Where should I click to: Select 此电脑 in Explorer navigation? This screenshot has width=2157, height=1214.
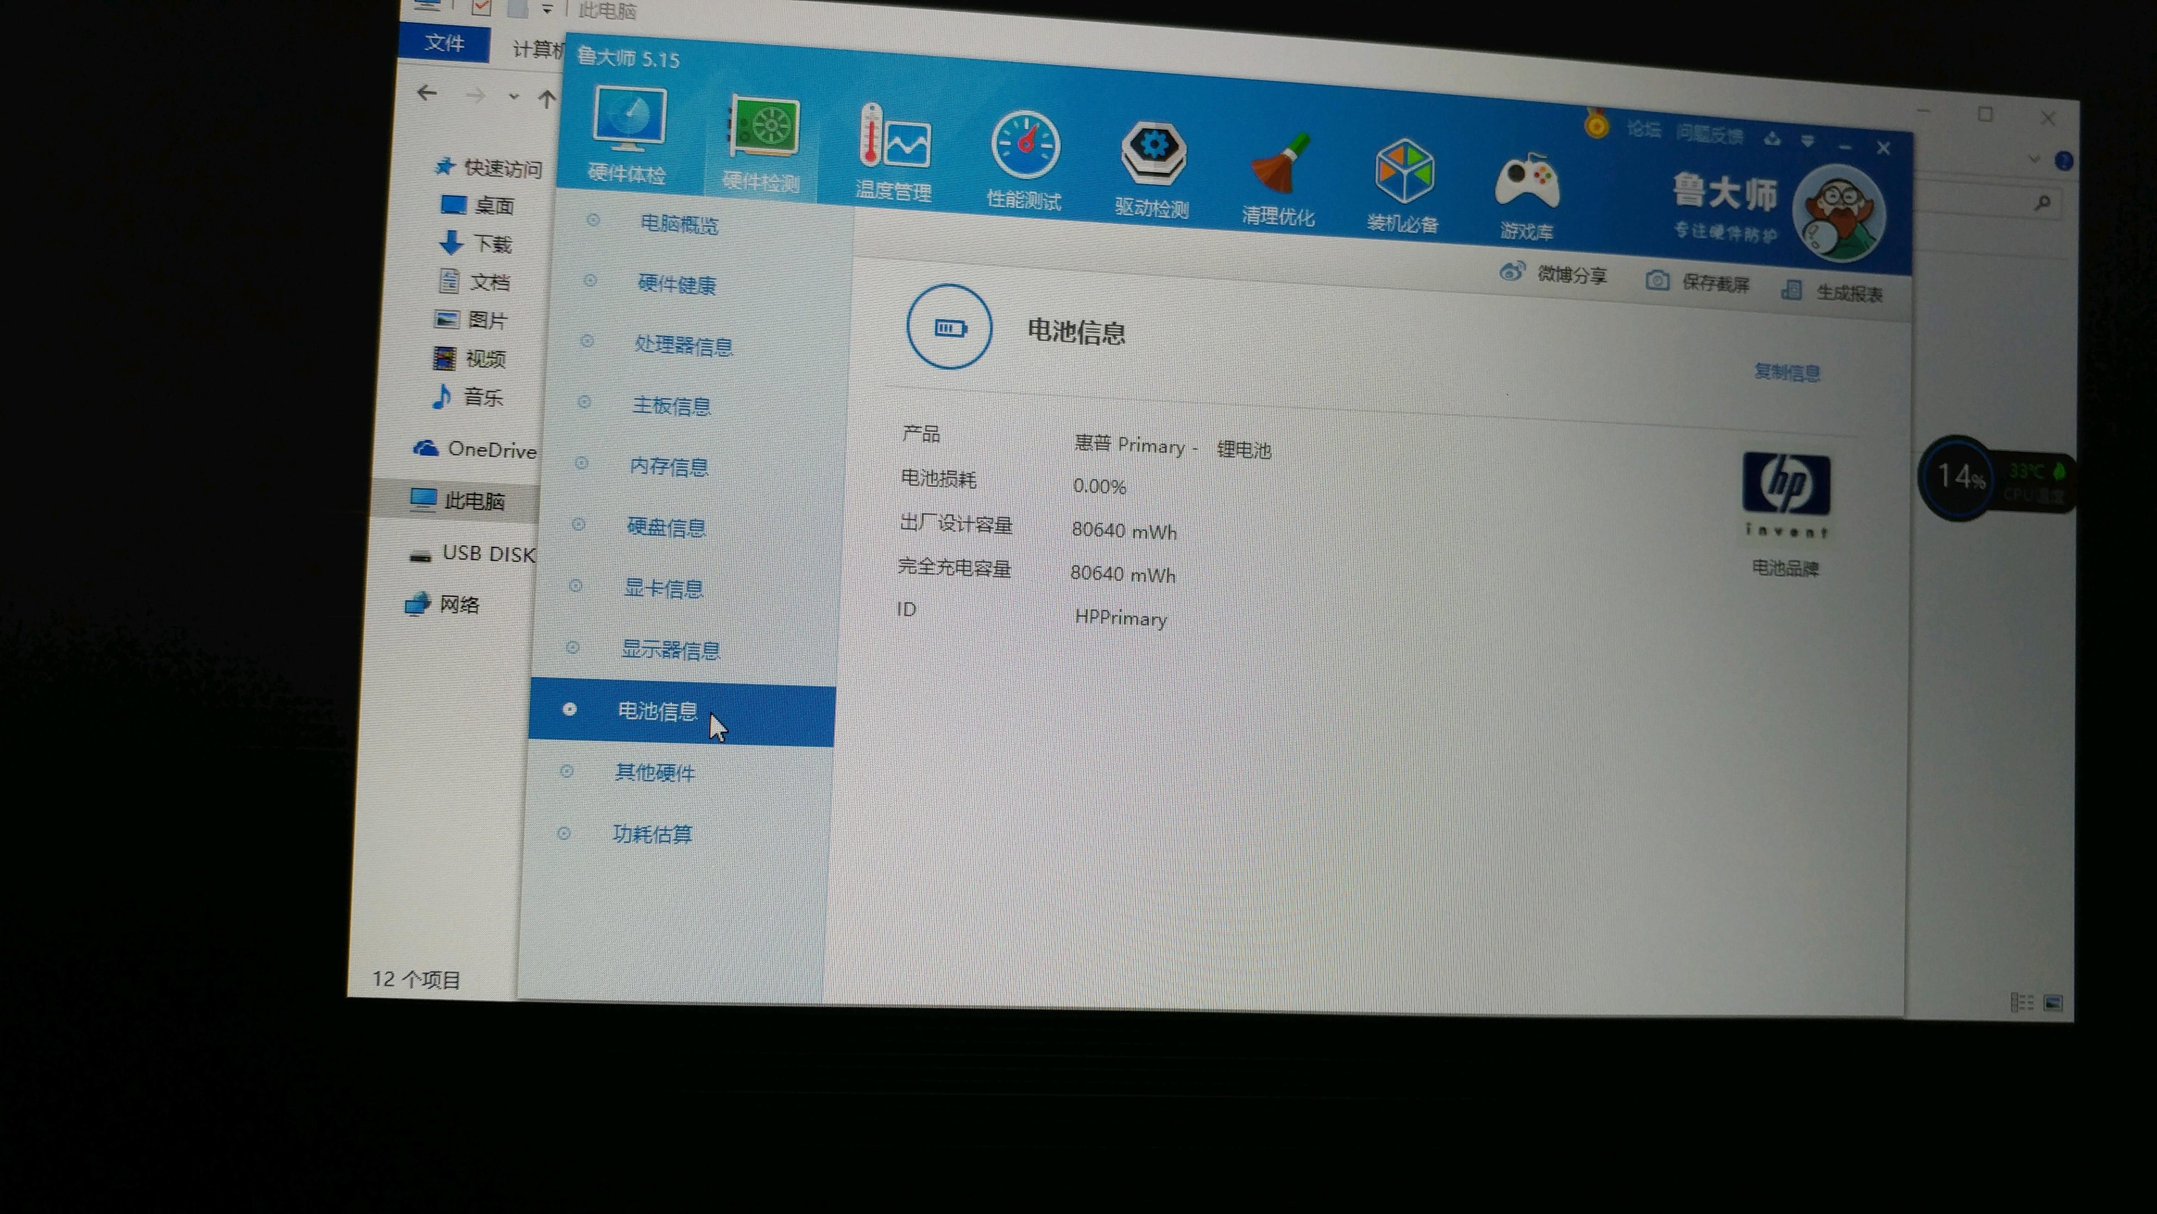(457, 501)
